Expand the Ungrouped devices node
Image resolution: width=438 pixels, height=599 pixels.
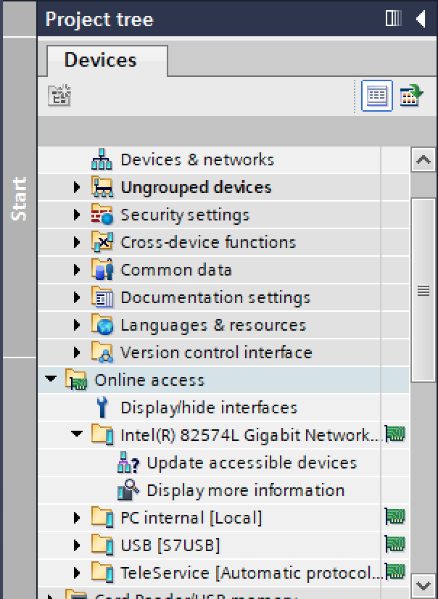point(78,188)
